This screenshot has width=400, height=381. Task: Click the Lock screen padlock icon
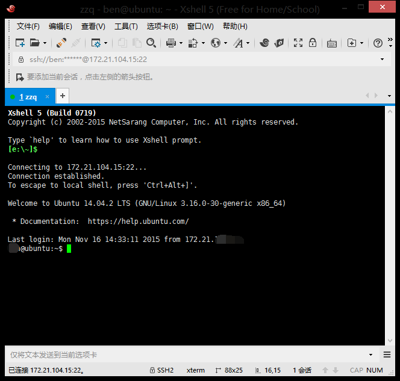pos(313,43)
